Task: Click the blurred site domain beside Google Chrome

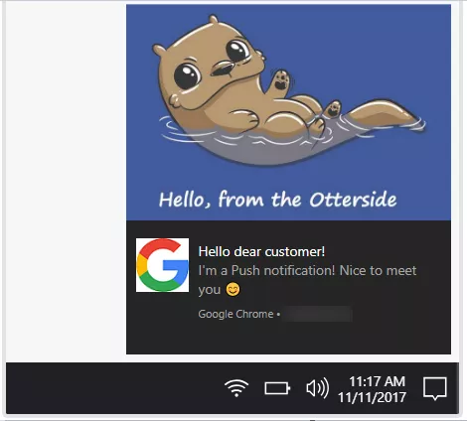Action: click(x=317, y=314)
